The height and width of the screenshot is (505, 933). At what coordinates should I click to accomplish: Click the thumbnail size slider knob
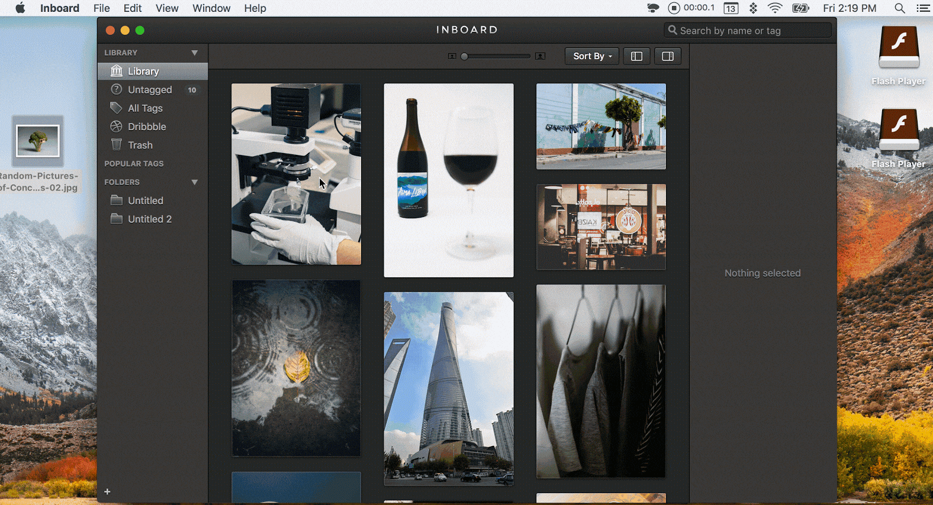point(465,56)
